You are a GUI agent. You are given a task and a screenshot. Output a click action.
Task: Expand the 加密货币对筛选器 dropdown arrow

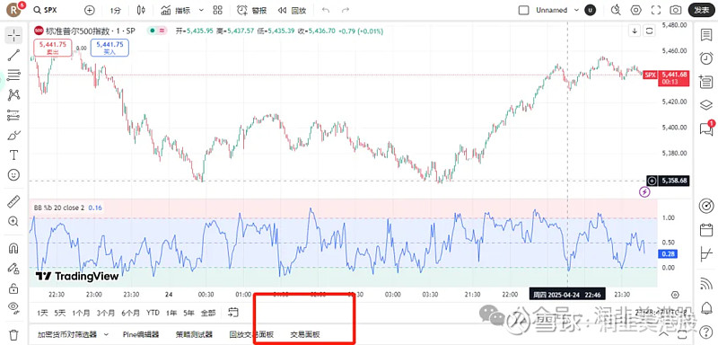tap(106, 334)
